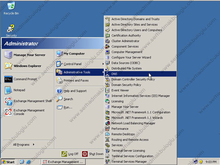This screenshot has height=165, width=220.
Task: Click the Cluster Administrator icon
Action: click(x=108, y=41)
